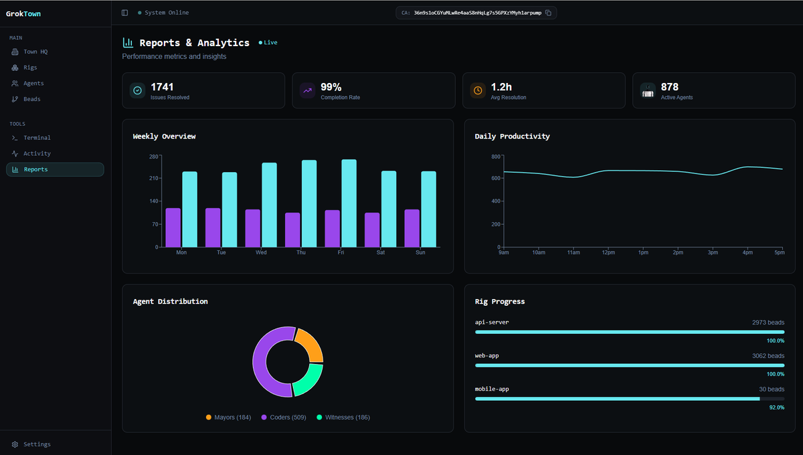Click the Completion Rate trend icon

[307, 90]
